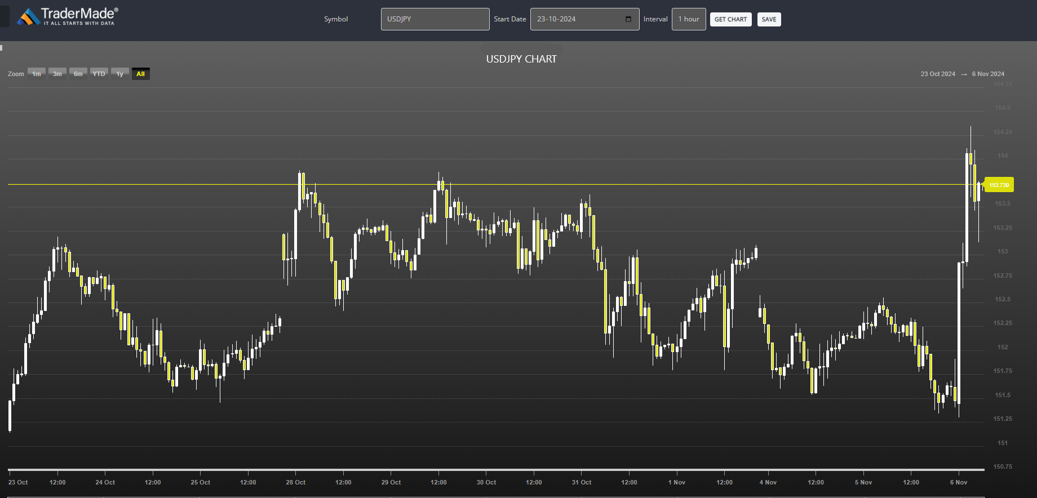
Task: Click the 4 Nov label on time axis
Action: (768, 482)
